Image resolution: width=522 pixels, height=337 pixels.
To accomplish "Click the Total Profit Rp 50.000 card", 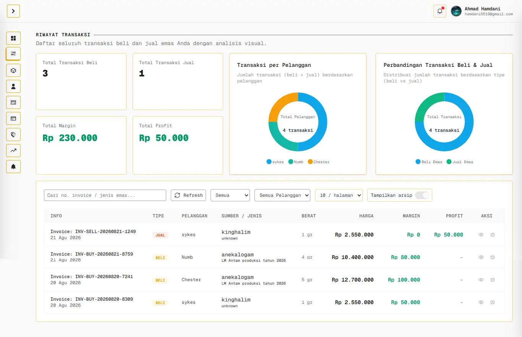I will 178,145.
